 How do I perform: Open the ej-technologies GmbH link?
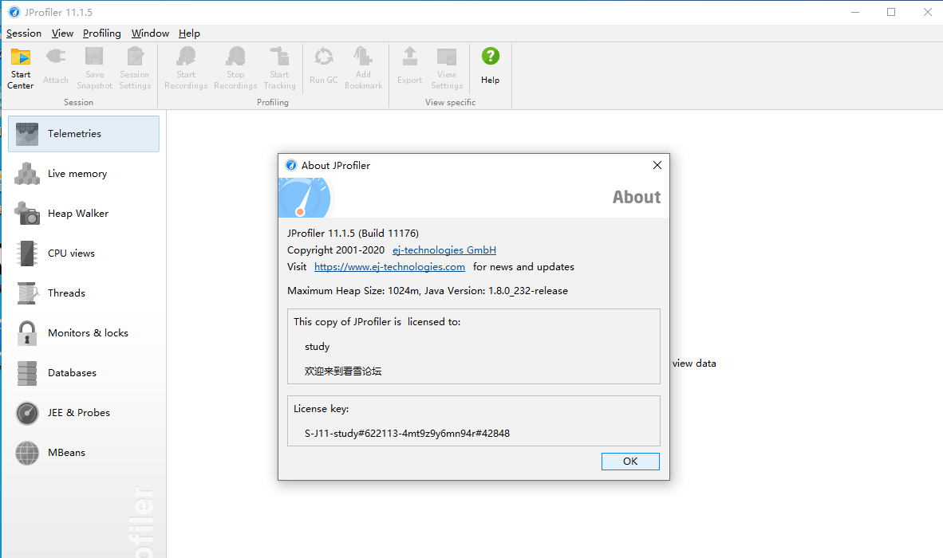point(444,250)
